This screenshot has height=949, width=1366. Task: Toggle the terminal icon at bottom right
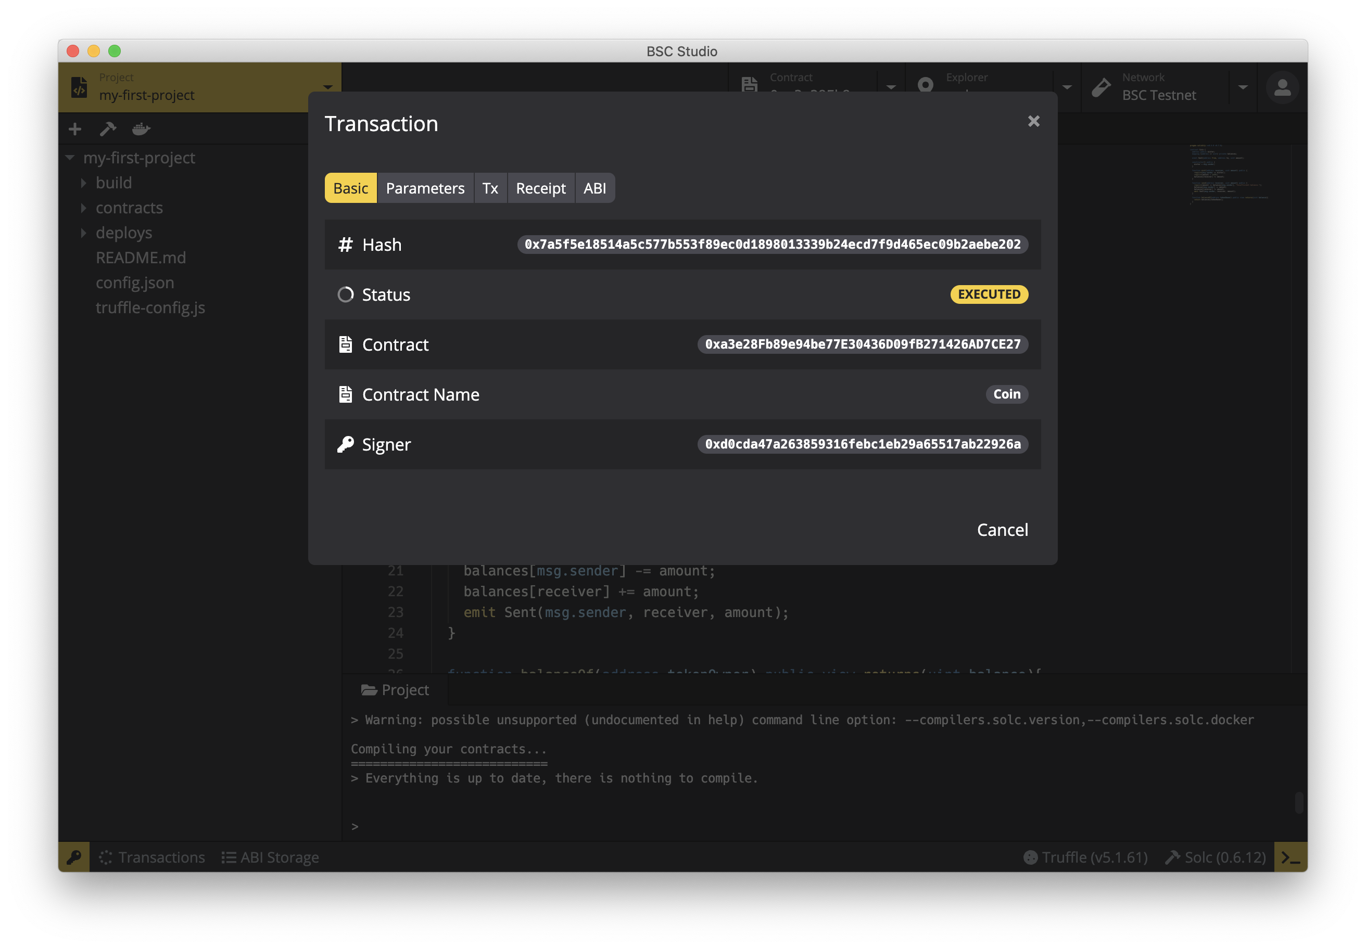click(x=1290, y=857)
